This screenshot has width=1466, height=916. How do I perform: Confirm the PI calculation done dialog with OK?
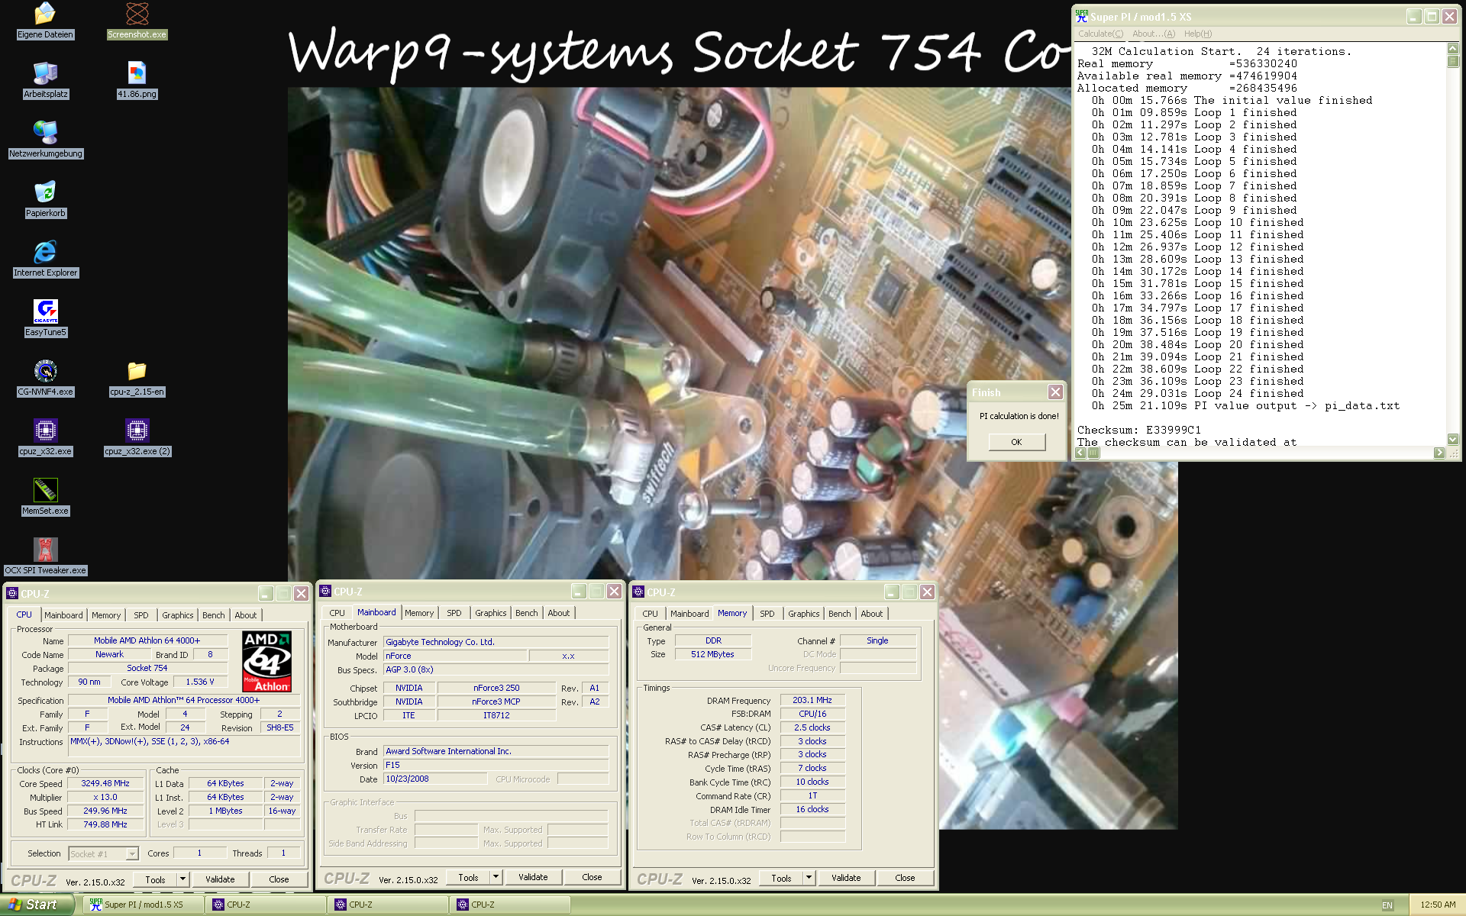[x=1016, y=442]
